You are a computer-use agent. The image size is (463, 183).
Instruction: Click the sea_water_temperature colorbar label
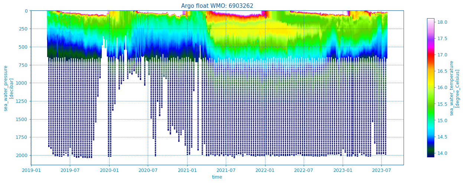click(x=454, y=88)
